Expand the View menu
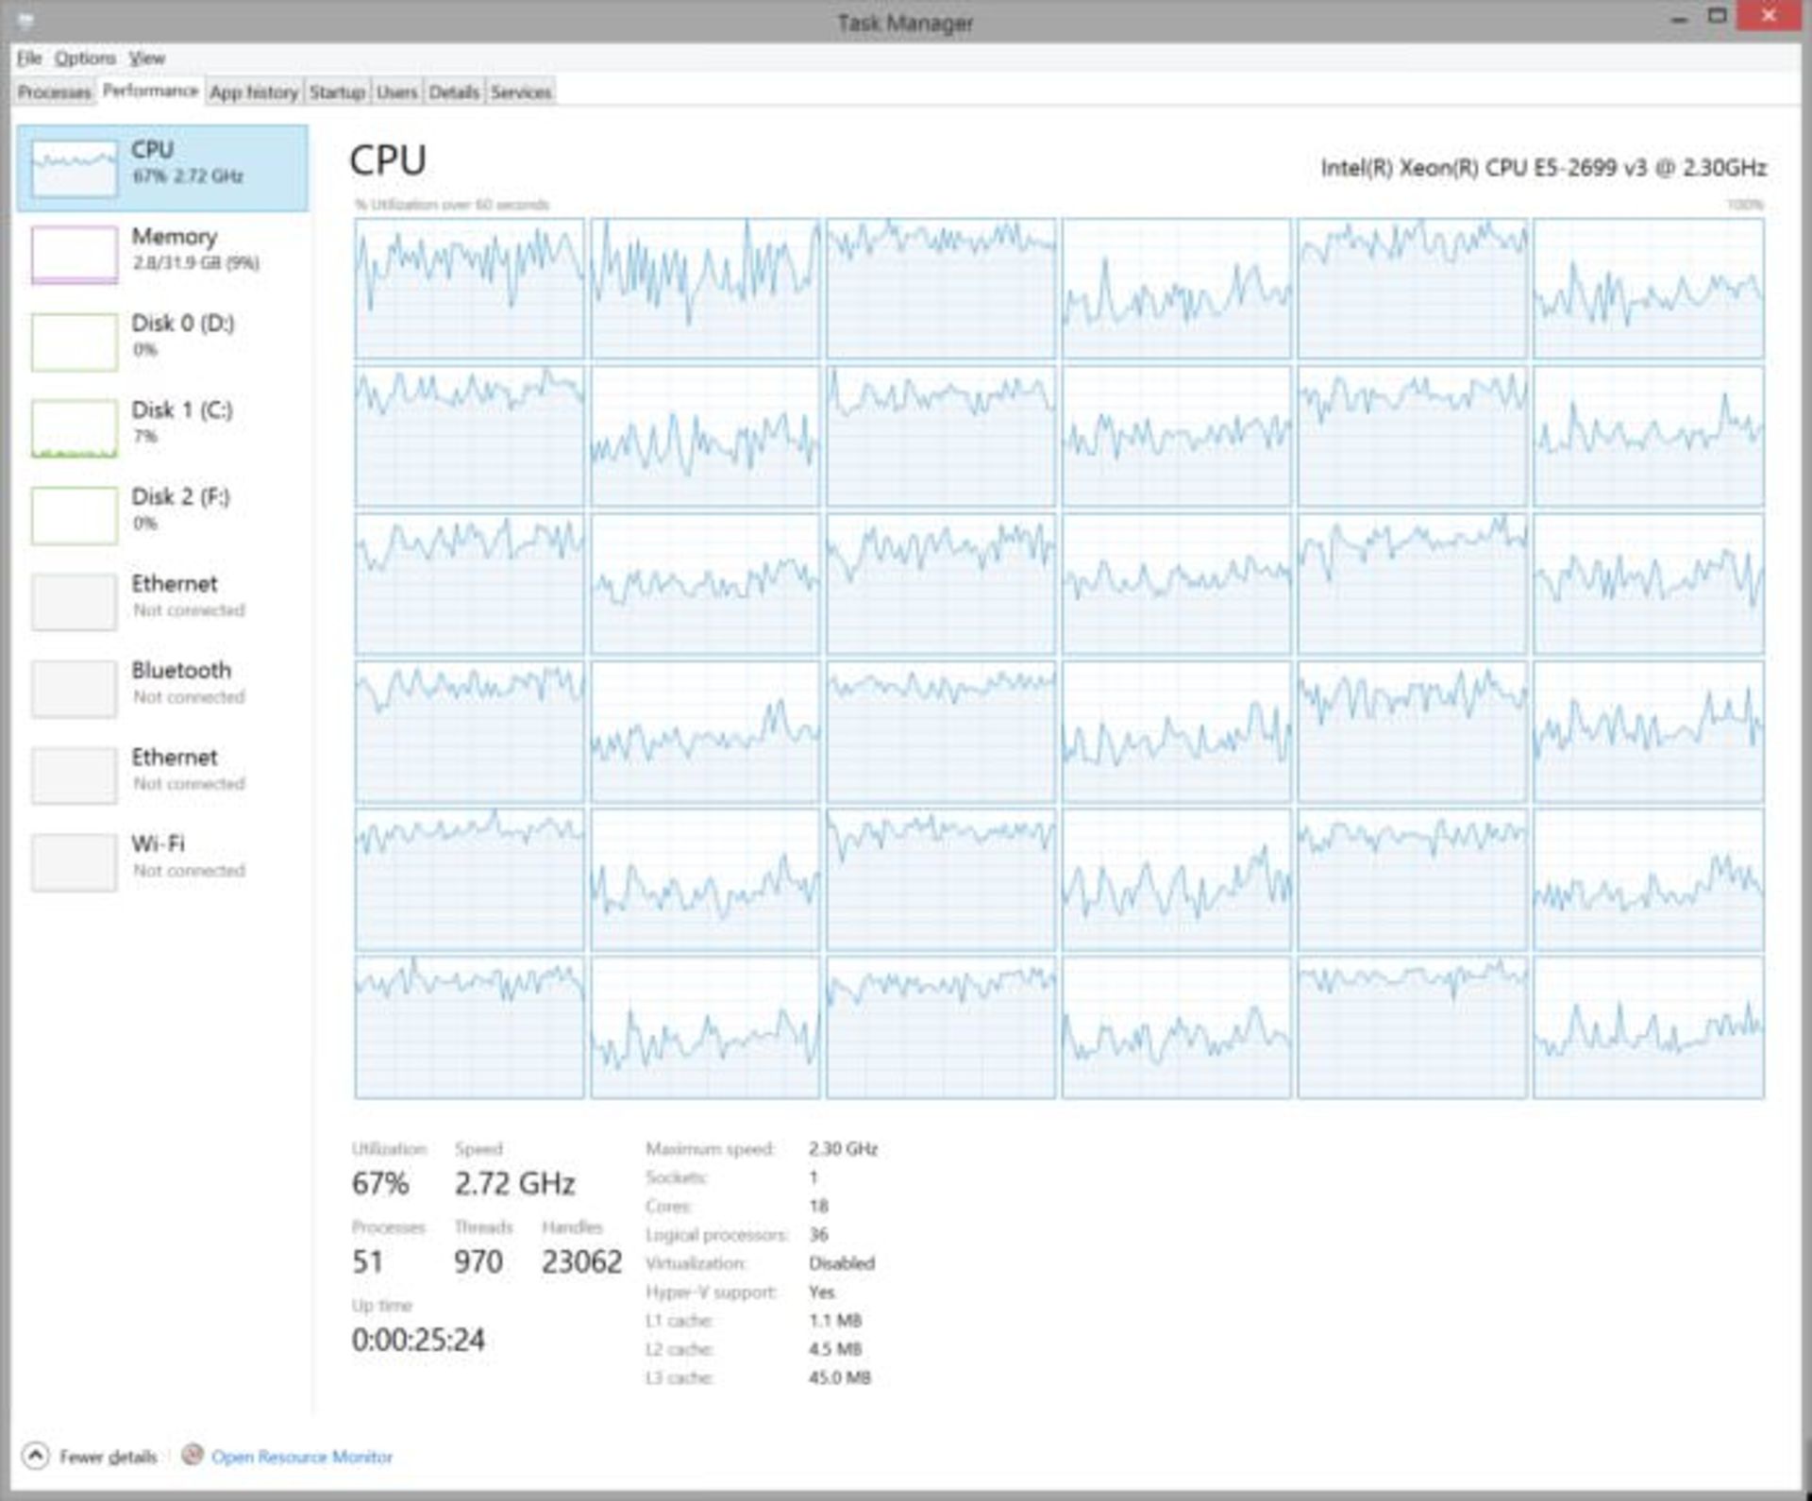 point(146,58)
